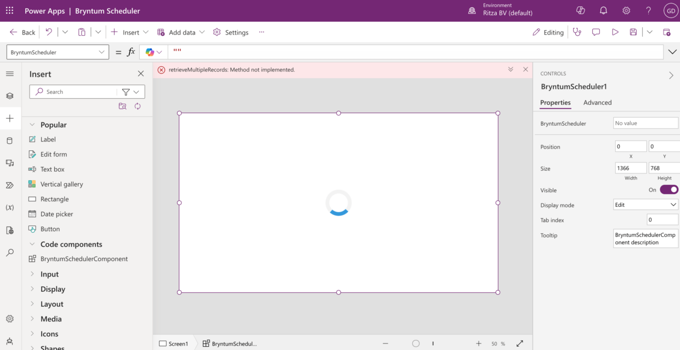Dismiss the retrieveMultipleRecords error banner

click(x=525, y=70)
